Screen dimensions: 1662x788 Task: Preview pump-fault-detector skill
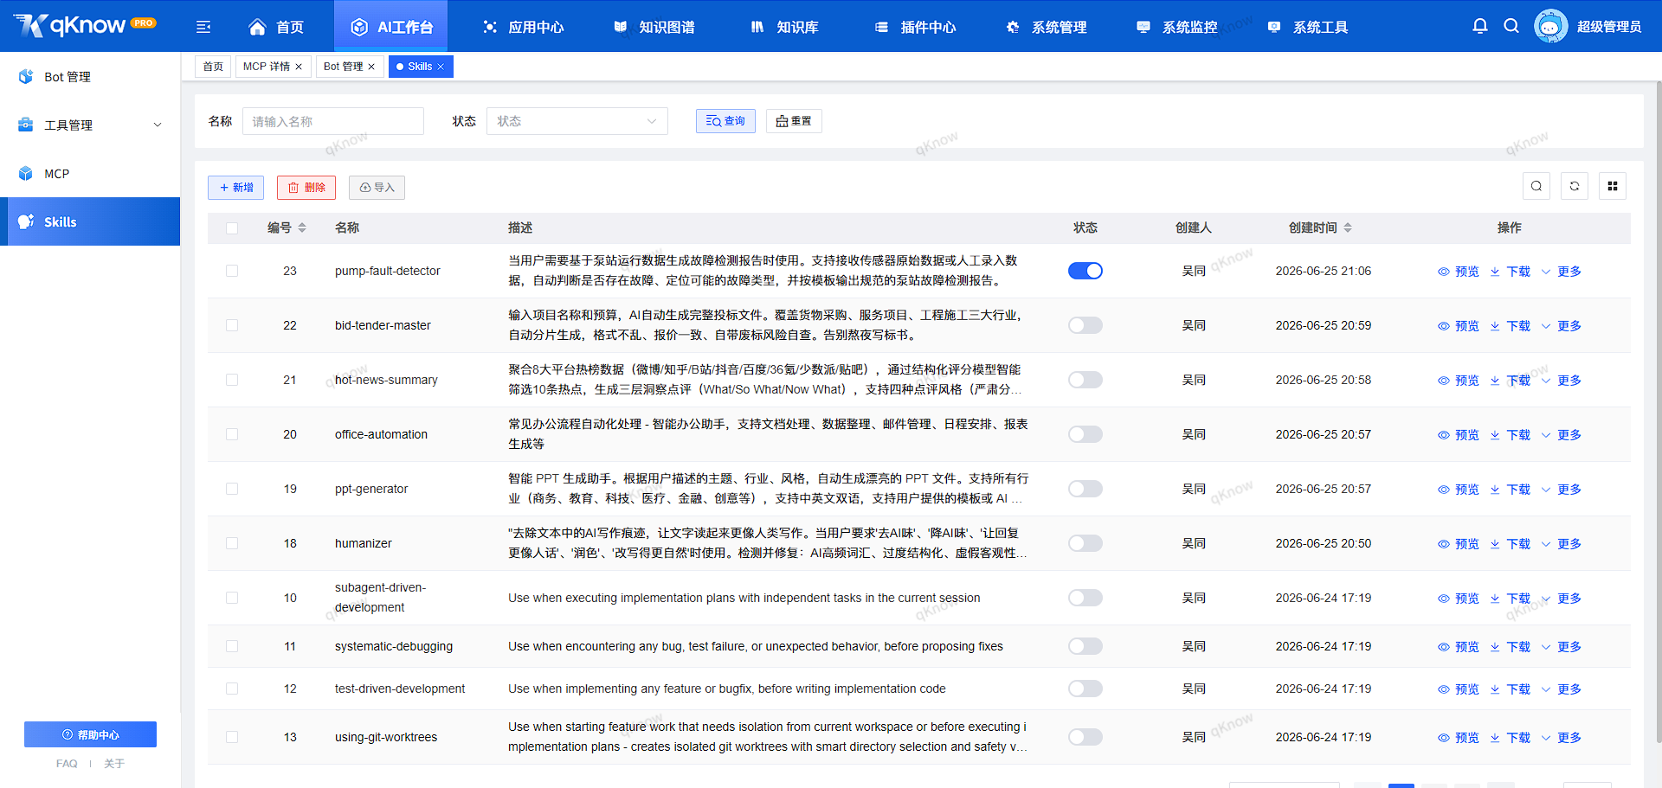click(x=1459, y=272)
